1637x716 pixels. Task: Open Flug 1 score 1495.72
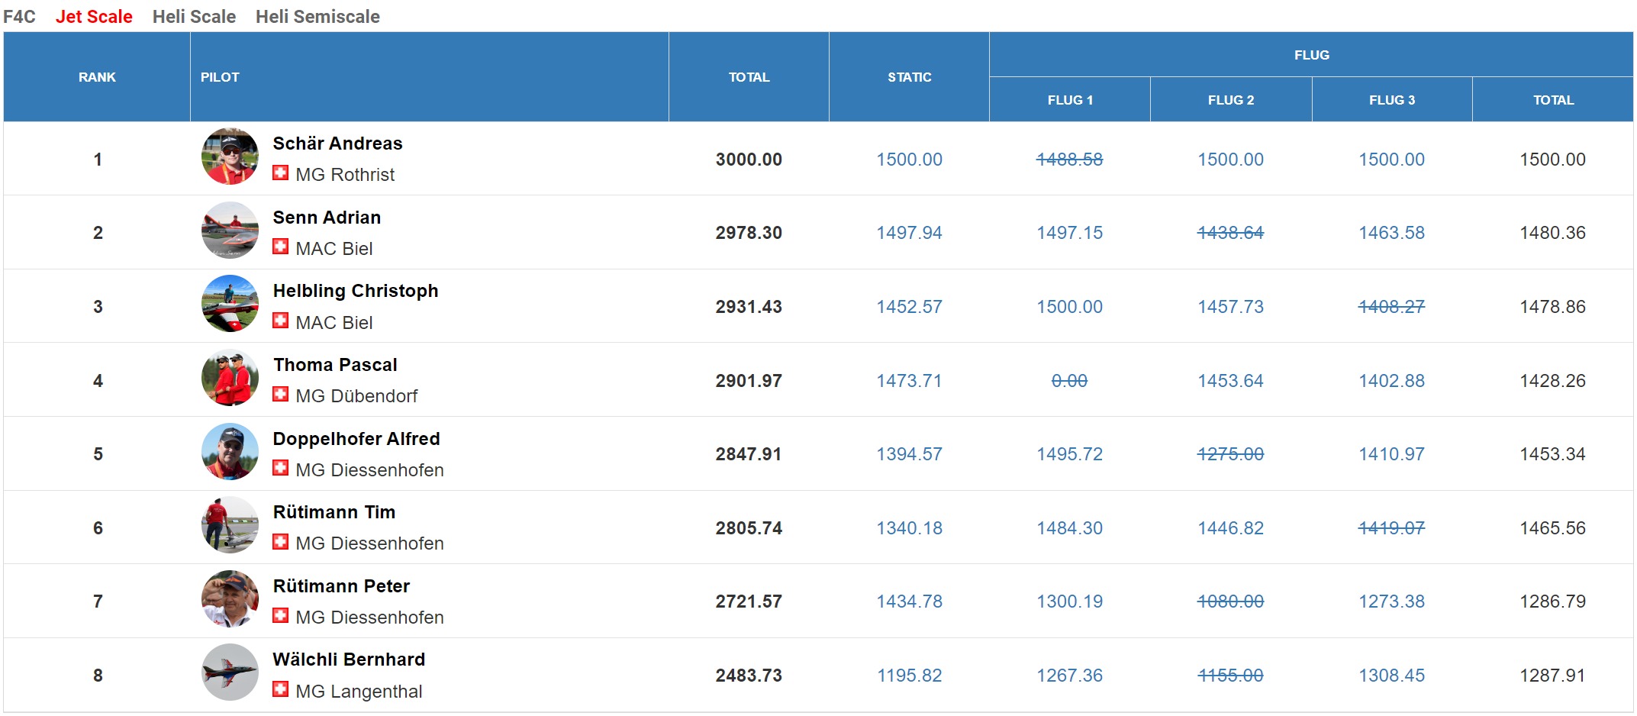(1069, 454)
